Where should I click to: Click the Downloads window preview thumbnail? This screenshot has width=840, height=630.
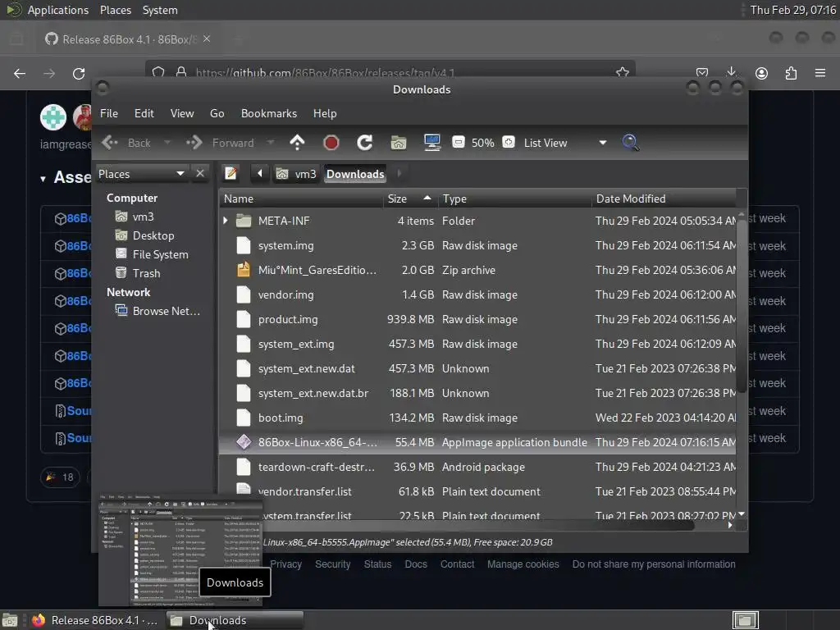180,549
